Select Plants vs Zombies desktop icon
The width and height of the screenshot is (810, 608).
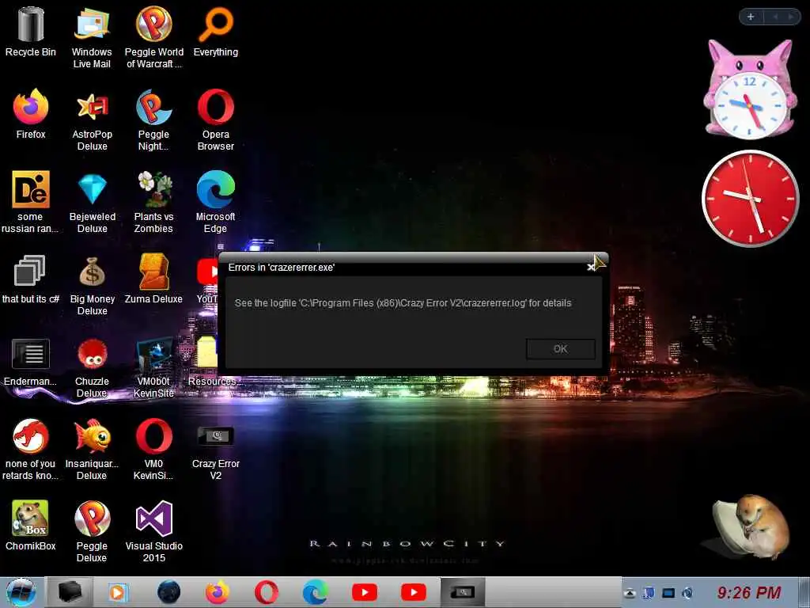tap(153, 202)
